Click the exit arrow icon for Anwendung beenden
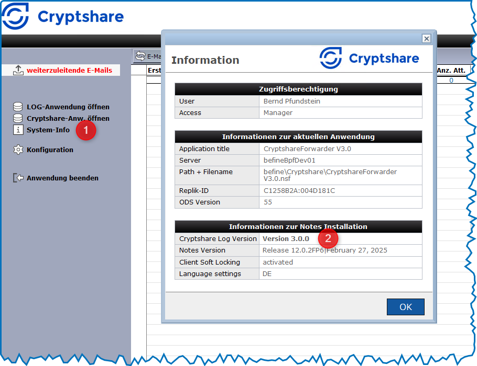Viewport: 477px width, 366px height. [x=18, y=178]
